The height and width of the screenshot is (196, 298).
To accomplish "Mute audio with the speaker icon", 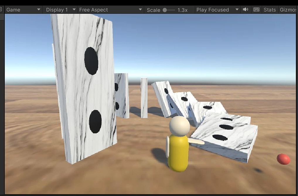I will pyautogui.click(x=245, y=10).
